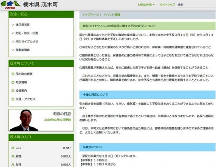Viewport: 216px width, 167px height.
Task: Click checkmark icon beside 休日担当医
Action: tap(13, 25)
